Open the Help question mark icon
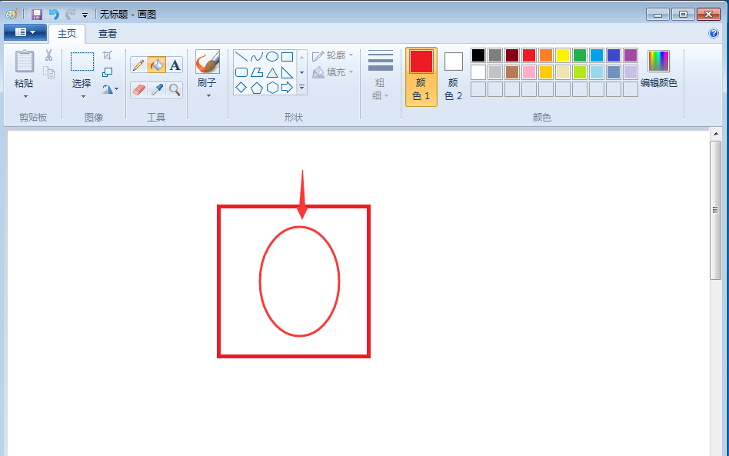The height and width of the screenshot is (456, 729). tap(714, 33)
